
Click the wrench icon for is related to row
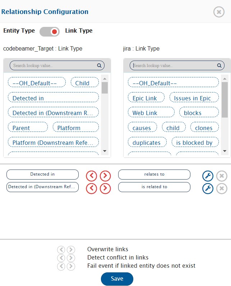208,189
